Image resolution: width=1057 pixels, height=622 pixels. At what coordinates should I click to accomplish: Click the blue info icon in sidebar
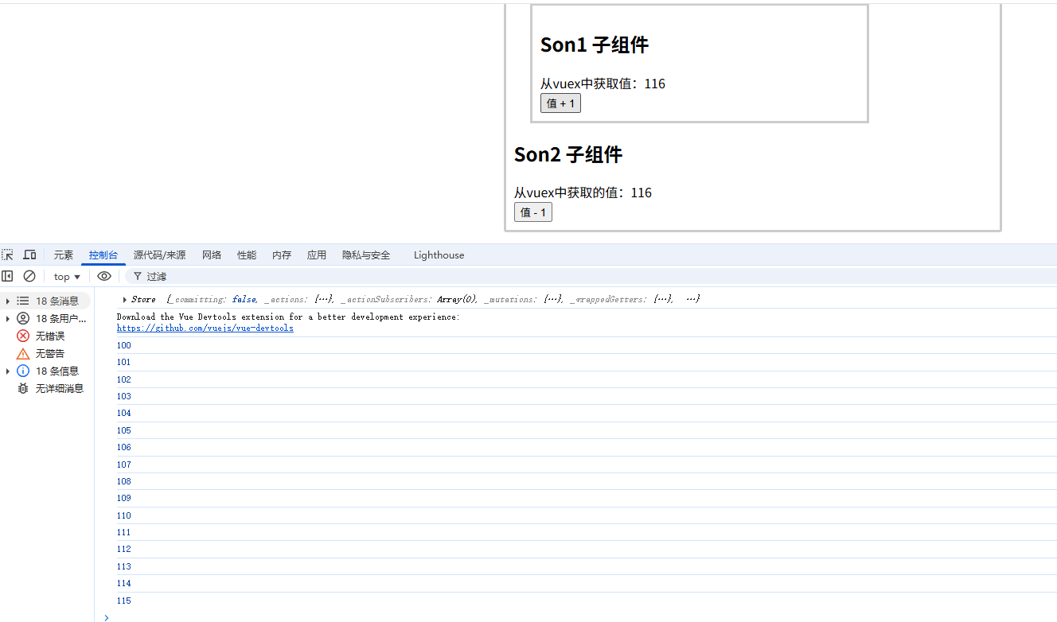23,371
